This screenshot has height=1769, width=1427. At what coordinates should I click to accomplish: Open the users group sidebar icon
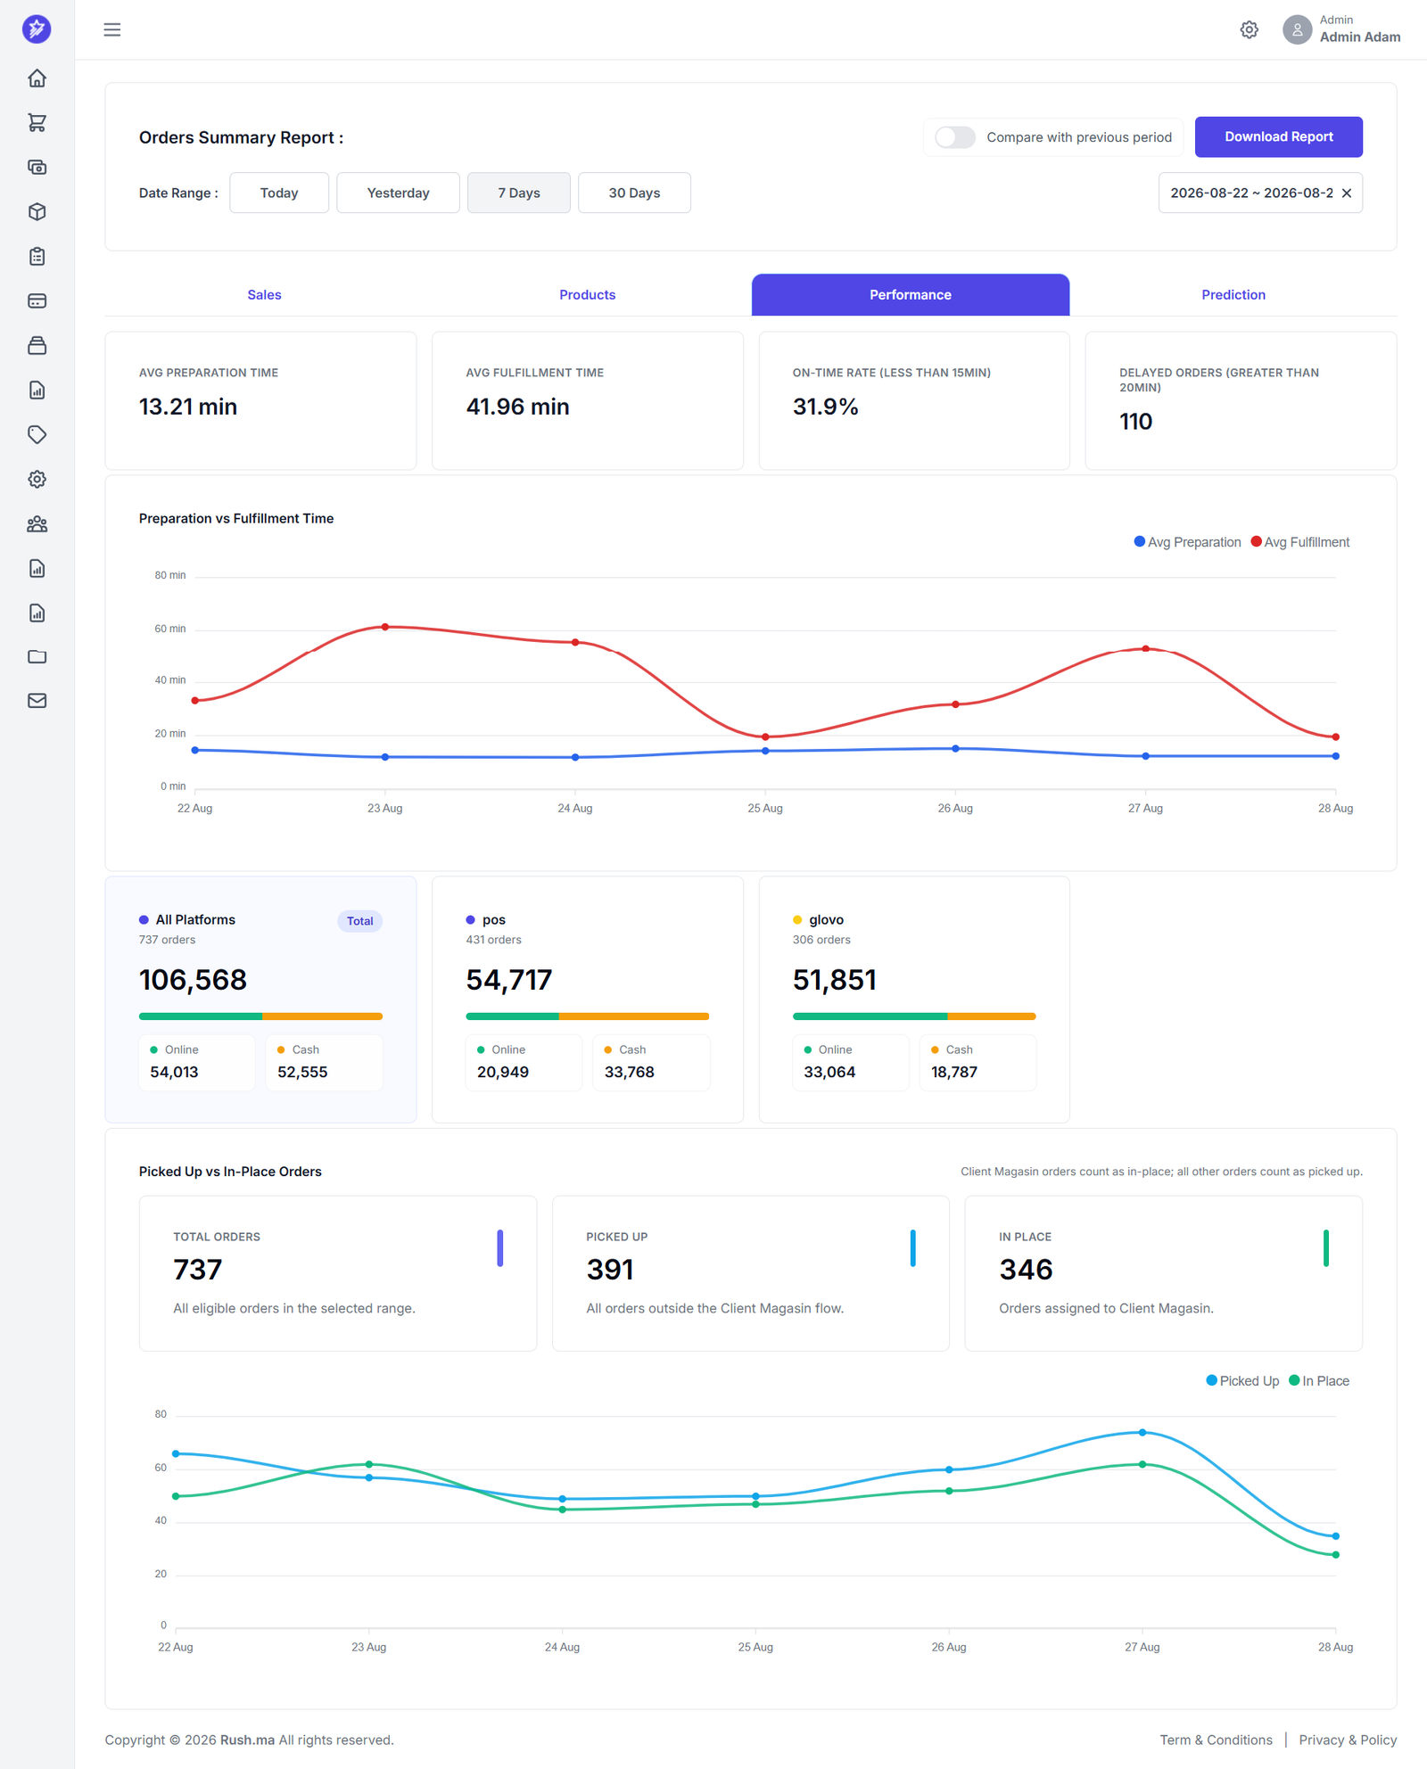(x=37, y=524)
